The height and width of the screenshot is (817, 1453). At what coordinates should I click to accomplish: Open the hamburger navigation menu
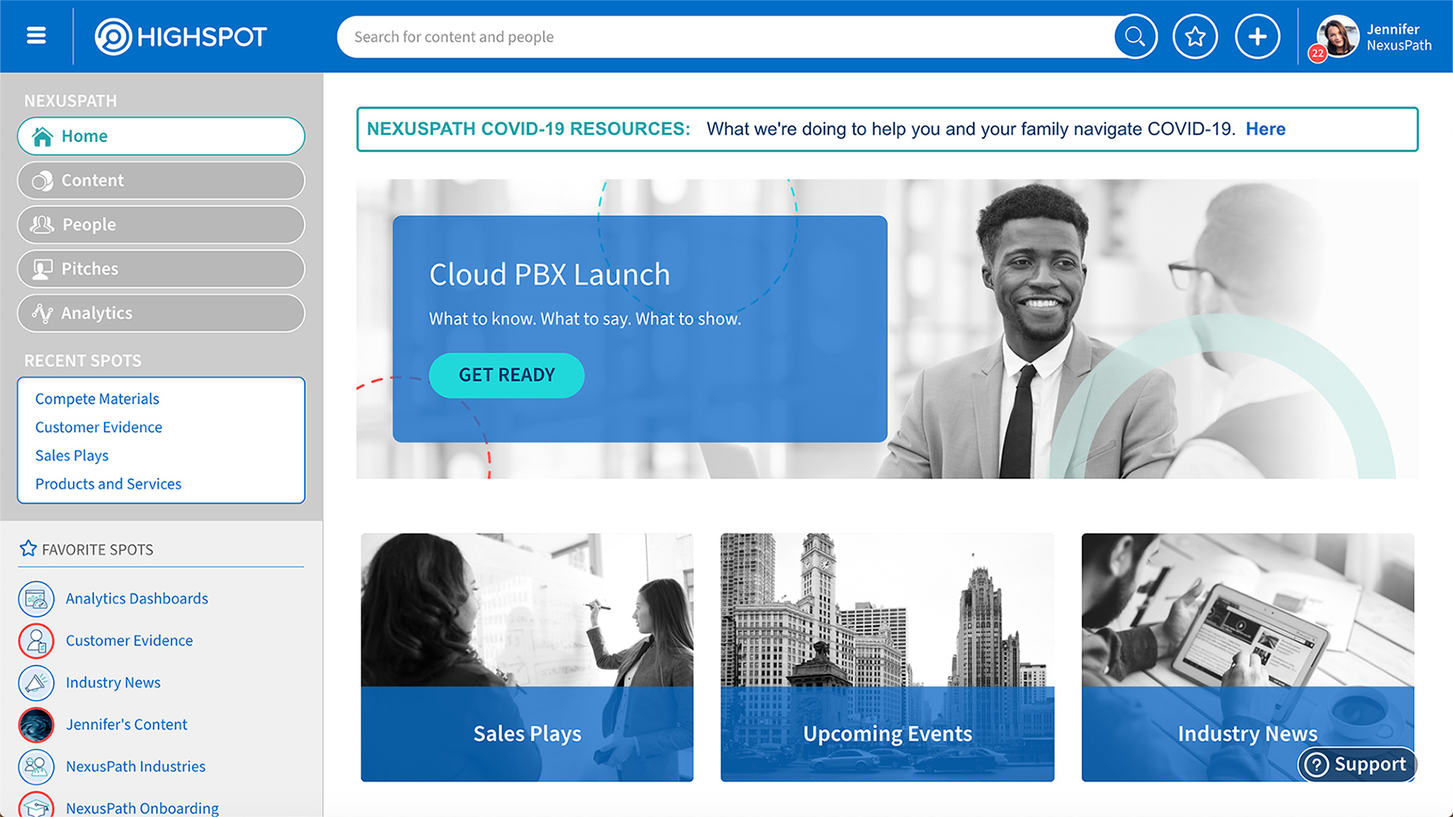pyautogui.click(x=36, y=36)
